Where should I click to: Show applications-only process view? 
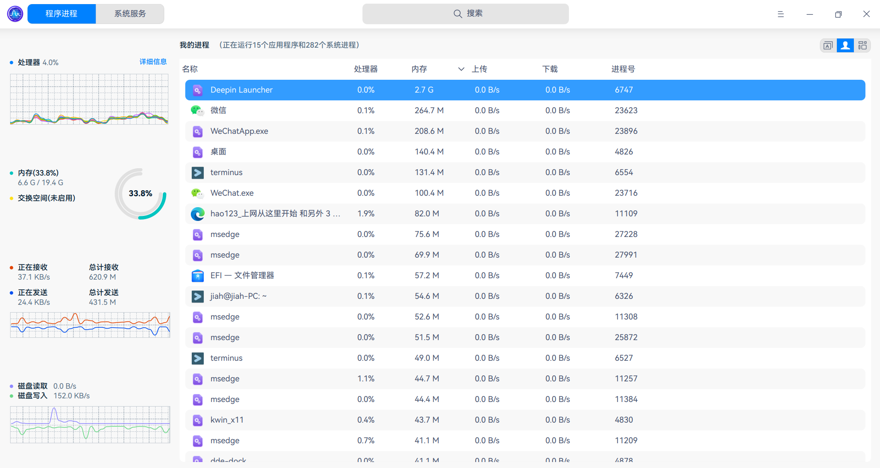tap(828, 45)
